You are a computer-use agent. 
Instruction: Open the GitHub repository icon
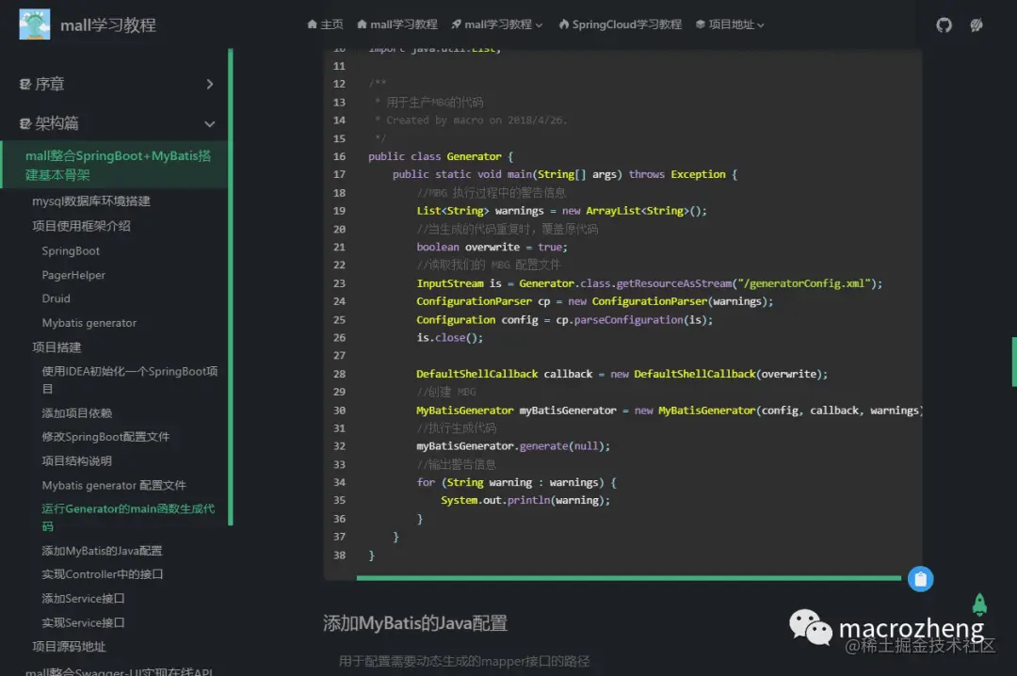tap(944, 24)
